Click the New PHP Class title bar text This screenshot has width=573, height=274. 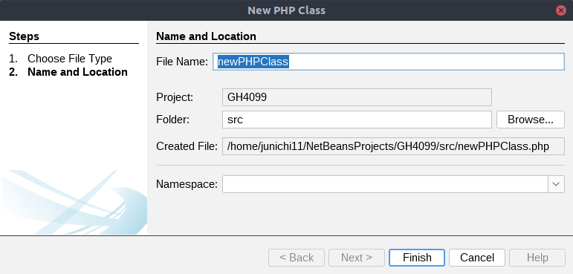click(x=287, y=10)
